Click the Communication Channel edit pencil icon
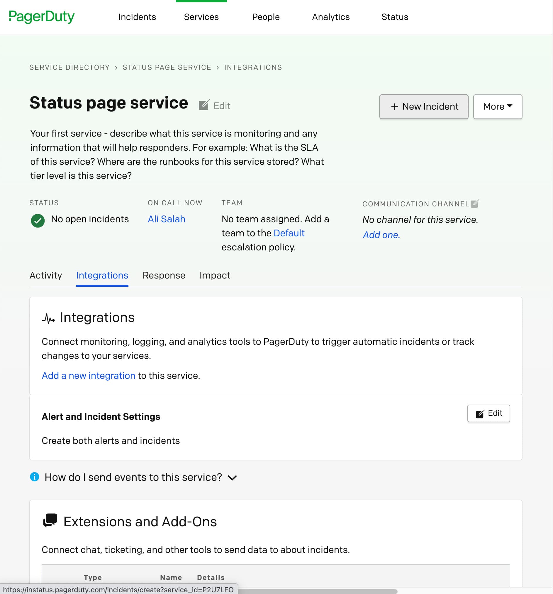The width and height of the screenshot is (553, 594). pos(475,203)
